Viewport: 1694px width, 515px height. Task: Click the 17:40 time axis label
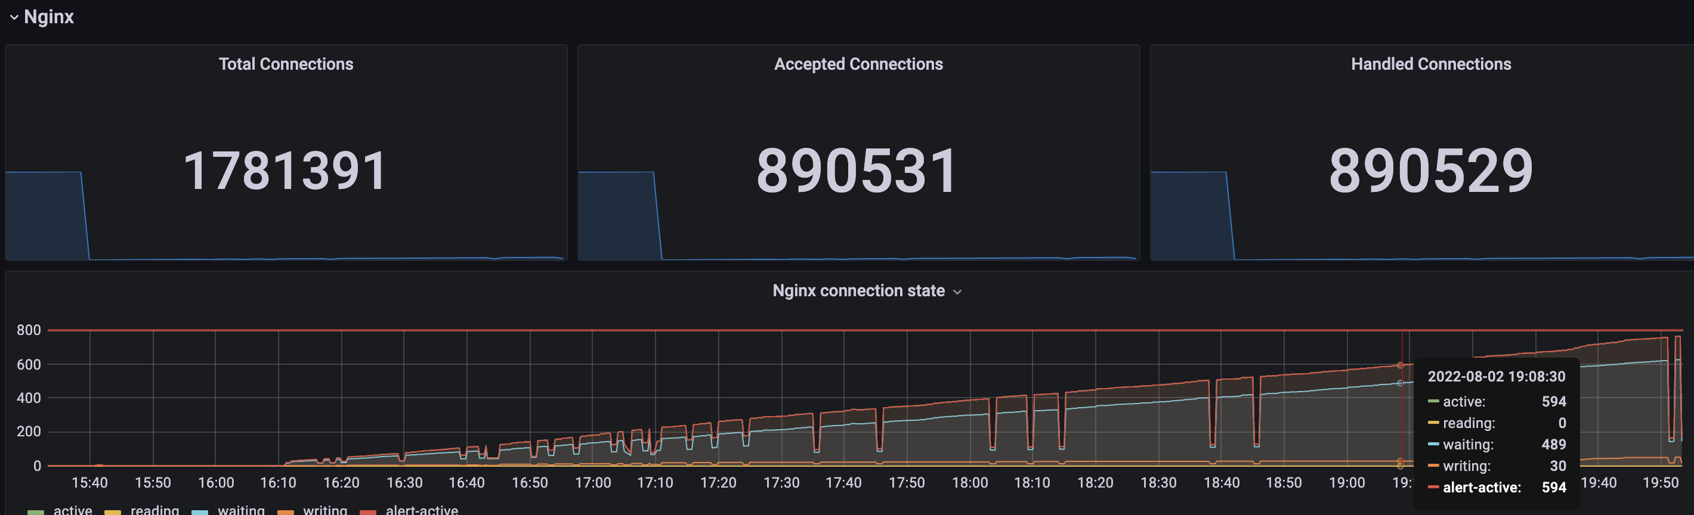[843, 483]
